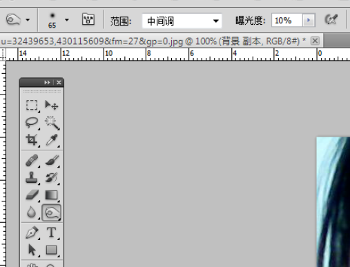The image size is (350, 267).
Task: Click the 曝光度 10% input field
Action: pos(286,21)
